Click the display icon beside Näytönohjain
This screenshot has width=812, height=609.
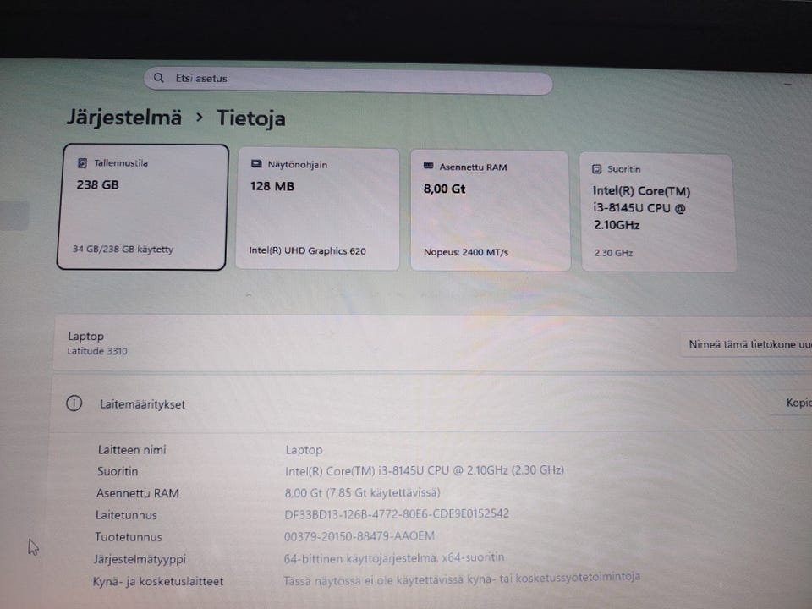(256, 164)
